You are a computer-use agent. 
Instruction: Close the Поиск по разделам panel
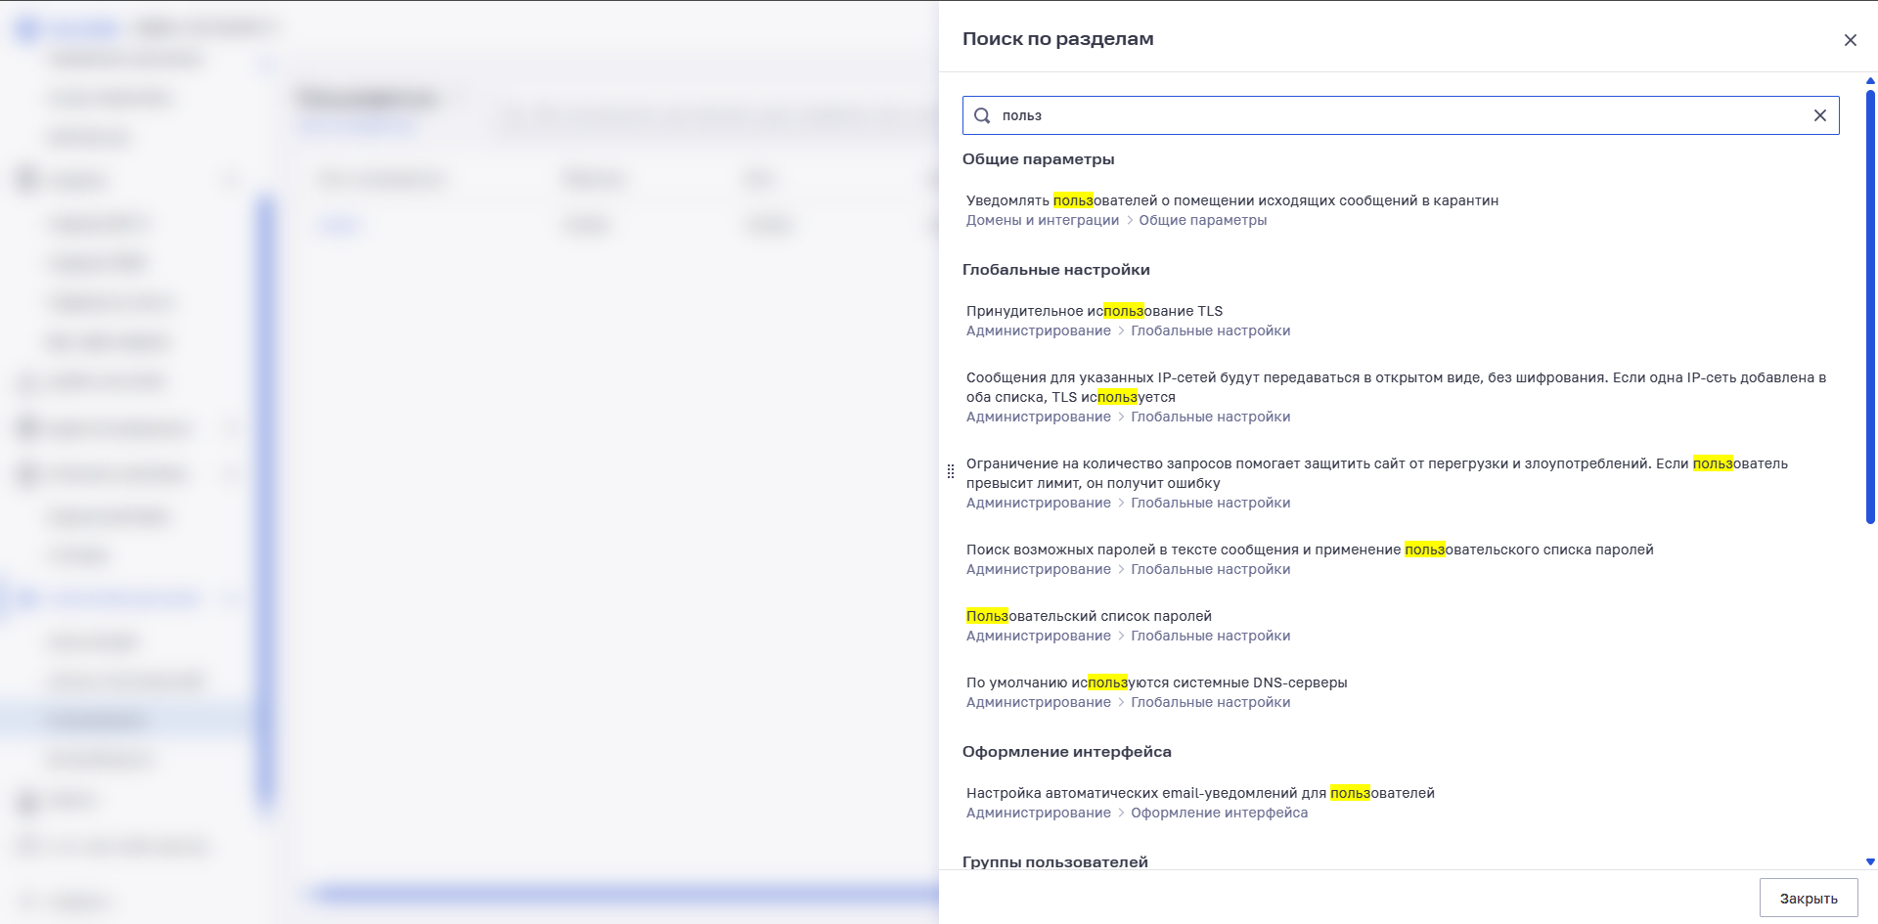coord(1850,40)
